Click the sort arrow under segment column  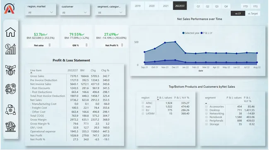coord(206,103)
